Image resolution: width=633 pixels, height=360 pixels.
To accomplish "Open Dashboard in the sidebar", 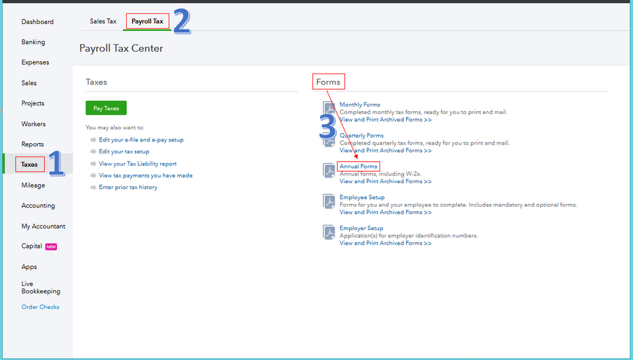I will [x=37, y=22].
